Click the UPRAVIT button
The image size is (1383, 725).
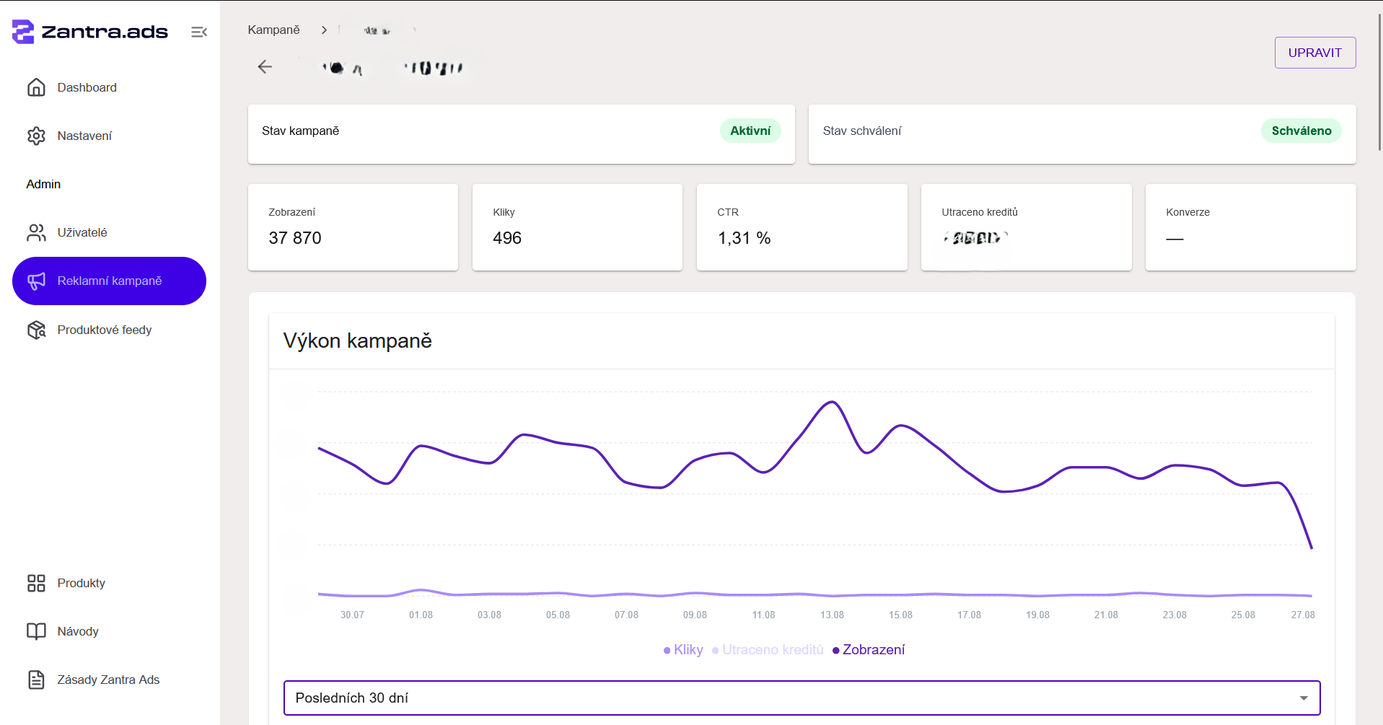[x=1314, y=53]
